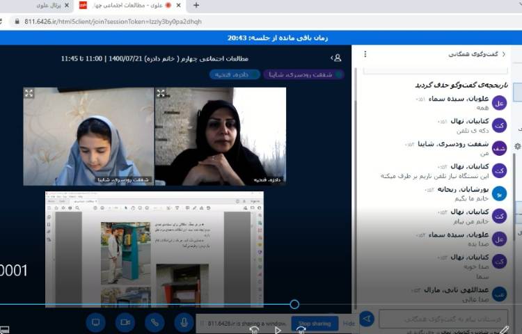The image size is (522, 334).
Task: Click the purple 'شف' chat avatar
Action: [499, 148]
